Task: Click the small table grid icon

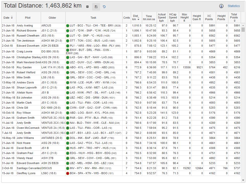Action: click(87, 7)
